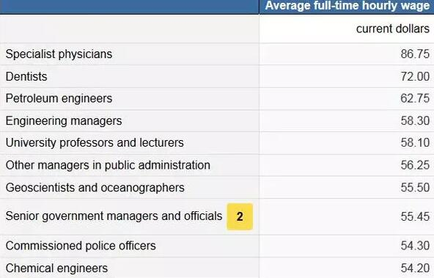
Task: Select the 72.00 wage value
Action: click(415, 76)
